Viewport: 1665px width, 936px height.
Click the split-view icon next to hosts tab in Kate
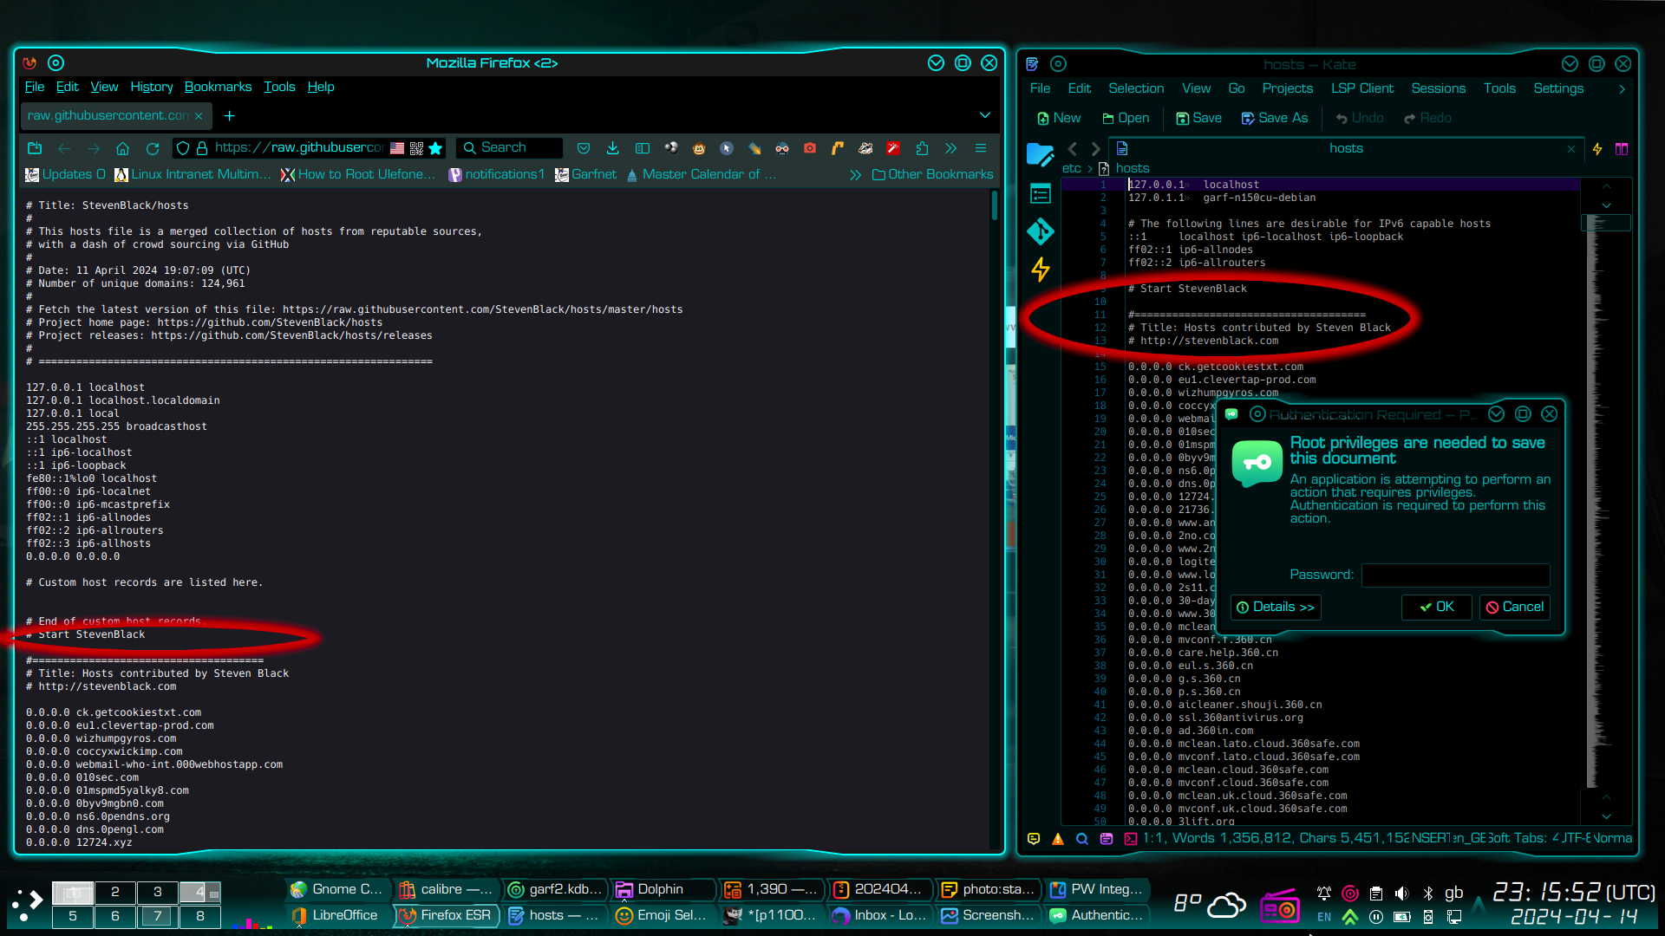1621,149
